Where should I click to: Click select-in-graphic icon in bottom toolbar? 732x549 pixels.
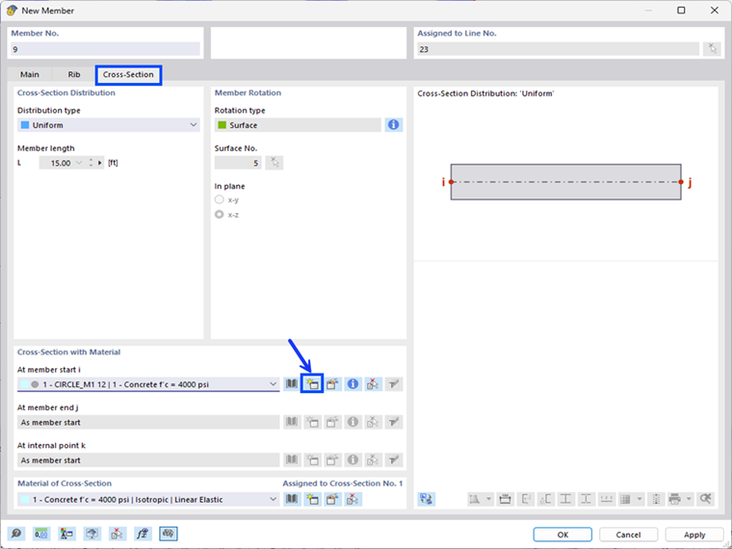pos(118,534)
